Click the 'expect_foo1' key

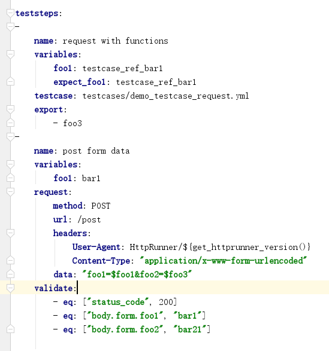click(80, 82)
